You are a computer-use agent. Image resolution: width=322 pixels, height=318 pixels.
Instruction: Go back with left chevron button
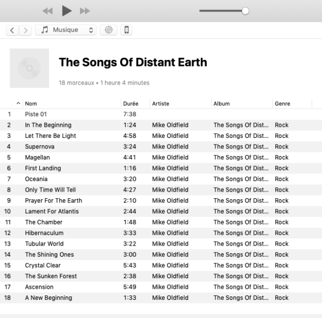pos(12,30)
